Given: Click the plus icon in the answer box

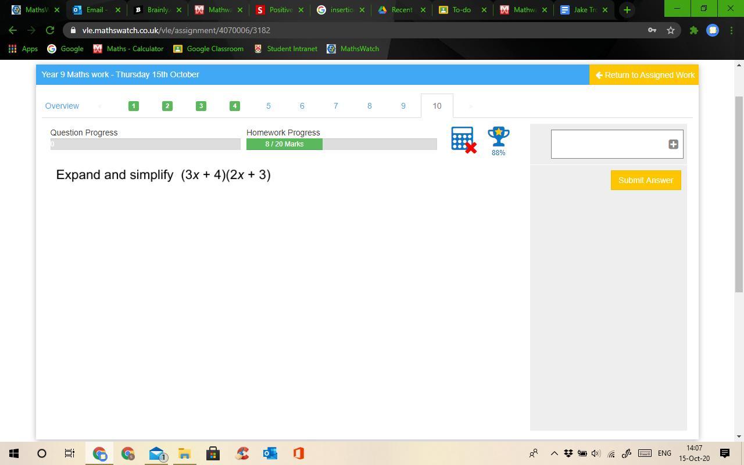Looking at the screenshot, I should coord(673,144).
